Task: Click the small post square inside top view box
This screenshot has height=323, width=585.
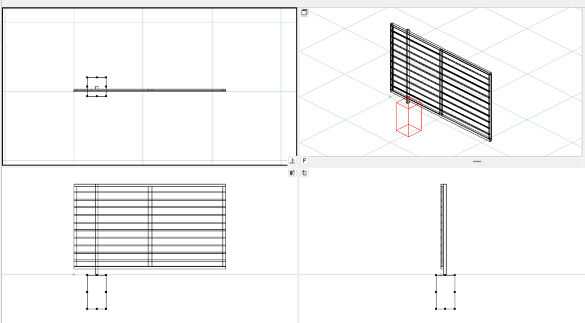Action: point(97,87)
